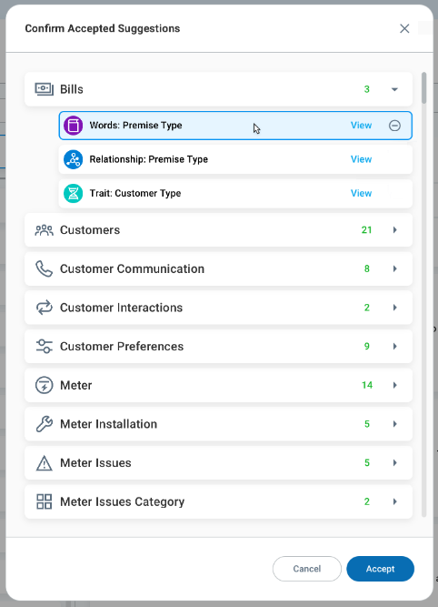Viewport: 438px width, 607px height.
Task: Click the teal Trait Customer Type icon
Action: click(x=73, y=193)
